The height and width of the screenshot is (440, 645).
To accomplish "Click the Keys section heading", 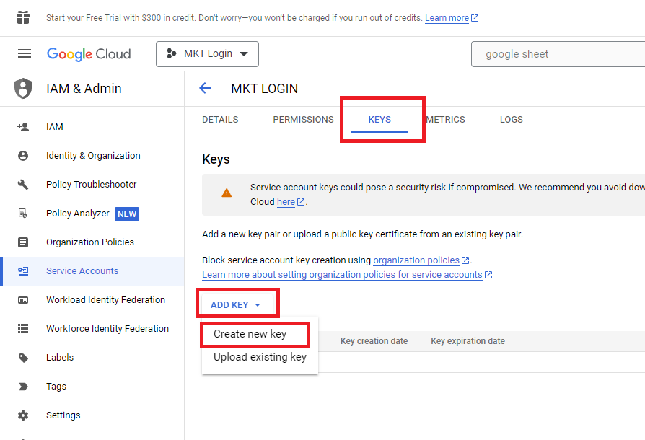I will point(216,159).
